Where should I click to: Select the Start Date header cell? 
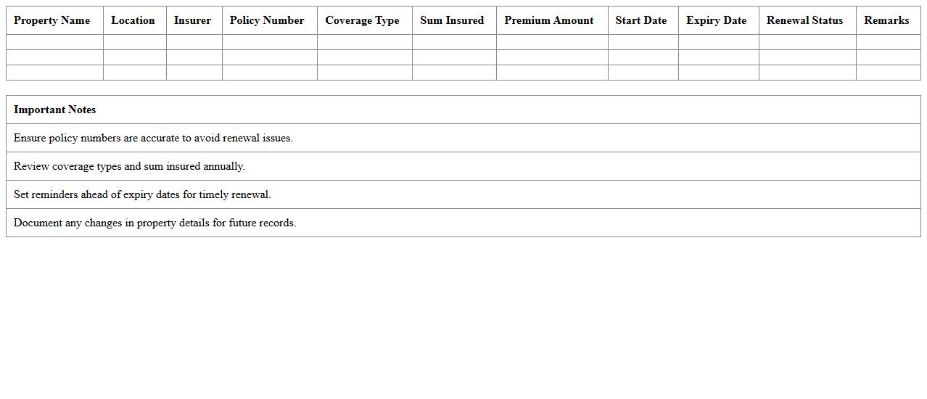[x=643, y=20]
